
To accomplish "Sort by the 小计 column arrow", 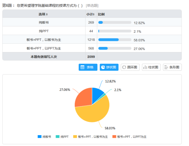I will tap(94, 14).
